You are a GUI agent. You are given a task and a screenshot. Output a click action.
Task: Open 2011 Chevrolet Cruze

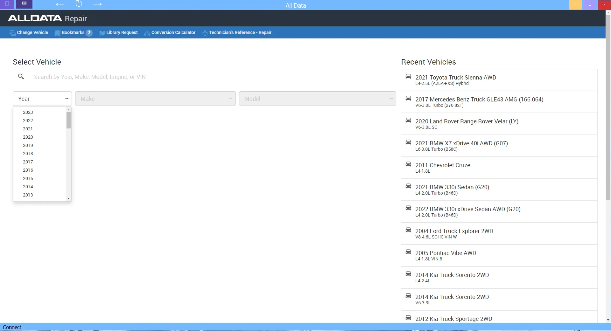(x=499, y=168)
